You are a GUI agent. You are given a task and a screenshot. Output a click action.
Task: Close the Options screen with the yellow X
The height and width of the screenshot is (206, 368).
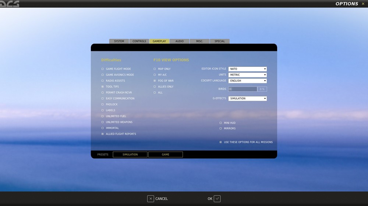tap(363, 4)
